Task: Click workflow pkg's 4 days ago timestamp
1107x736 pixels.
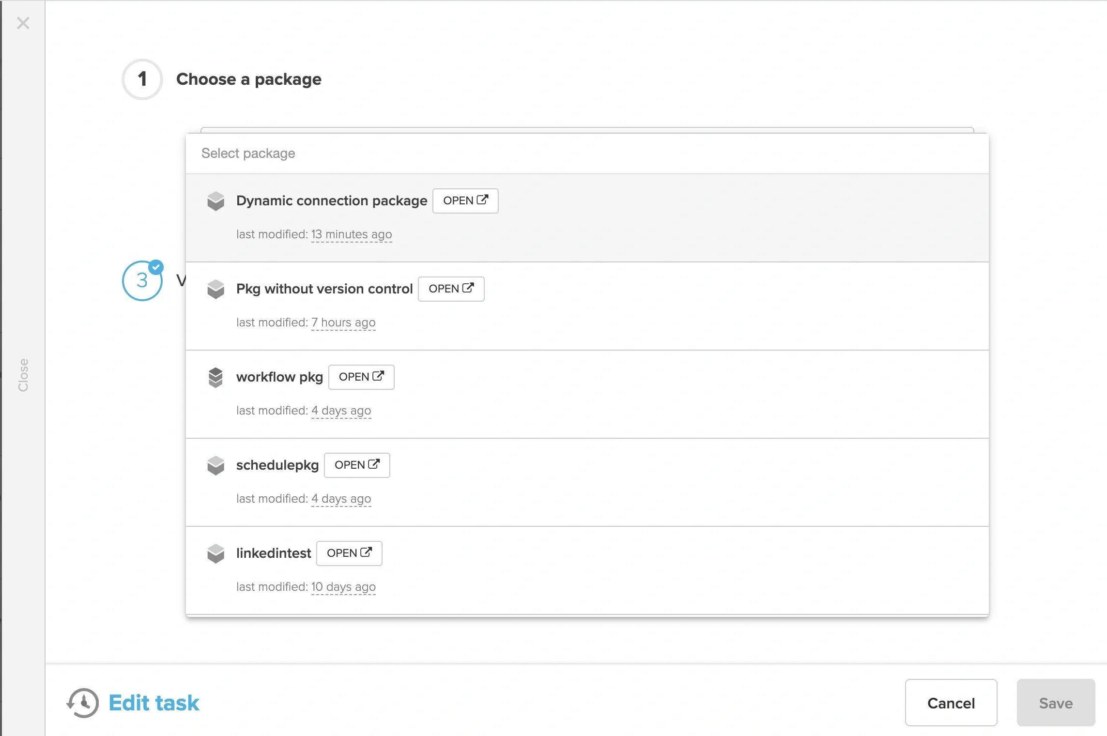Action: point(341,411)
